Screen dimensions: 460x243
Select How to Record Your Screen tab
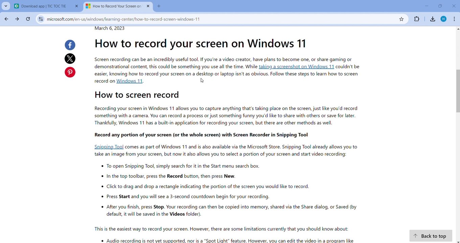point(117,6)
